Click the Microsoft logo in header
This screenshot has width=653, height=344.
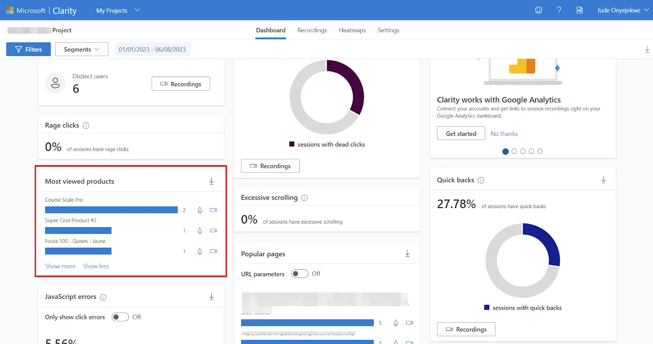10,10
